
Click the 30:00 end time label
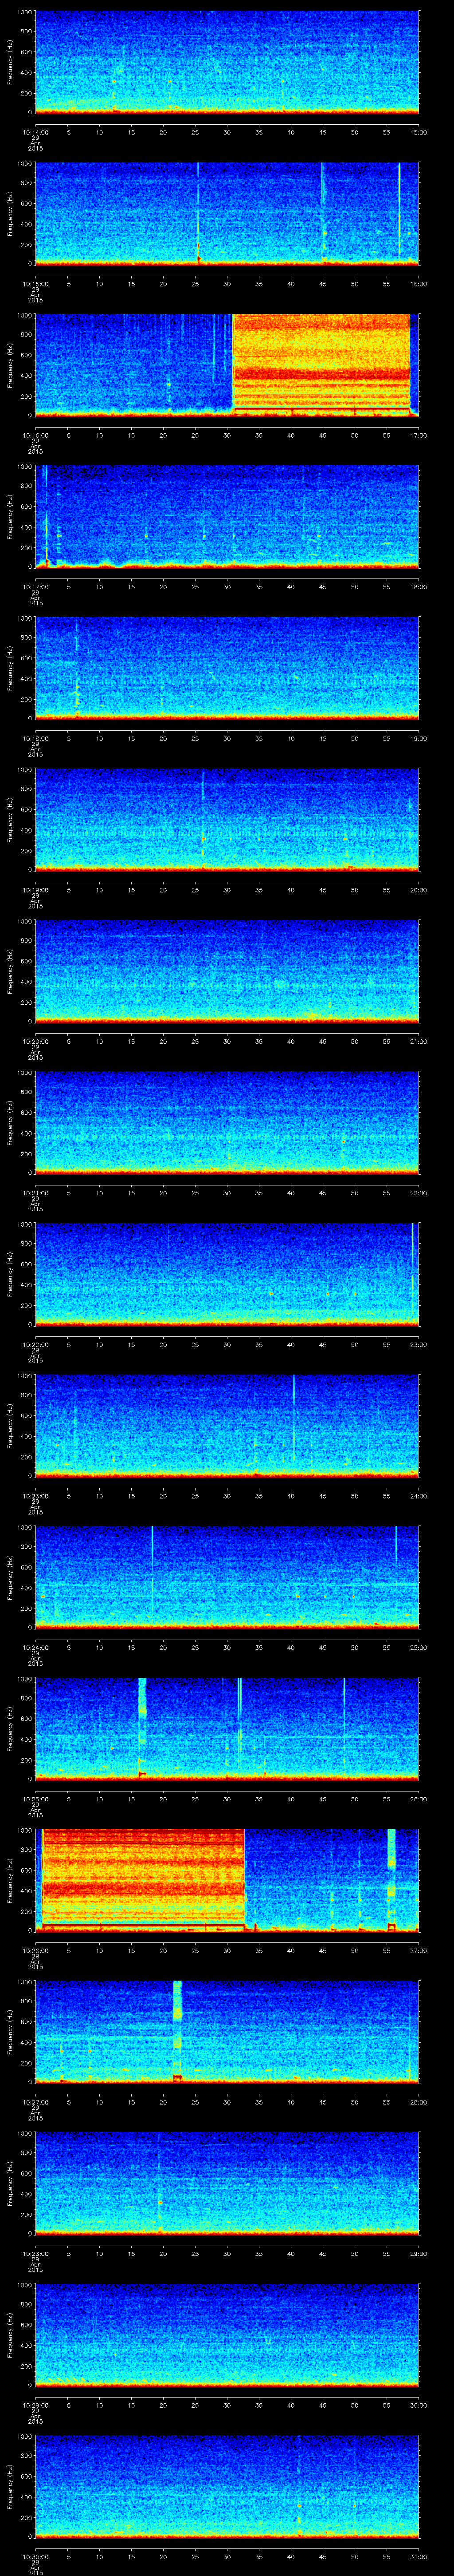pyautogui.click(x=418, y=2405)
